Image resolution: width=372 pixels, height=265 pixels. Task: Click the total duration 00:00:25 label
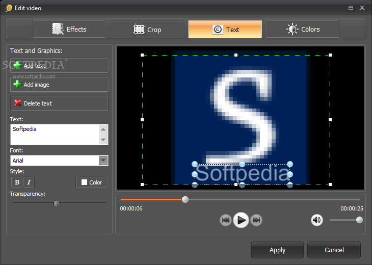pyautogui.click(x=352, y=208)
